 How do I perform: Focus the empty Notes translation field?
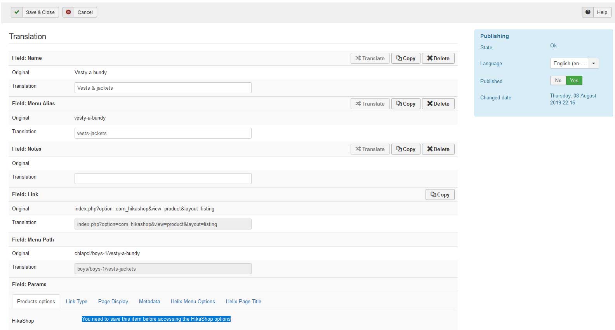point(163,179)
